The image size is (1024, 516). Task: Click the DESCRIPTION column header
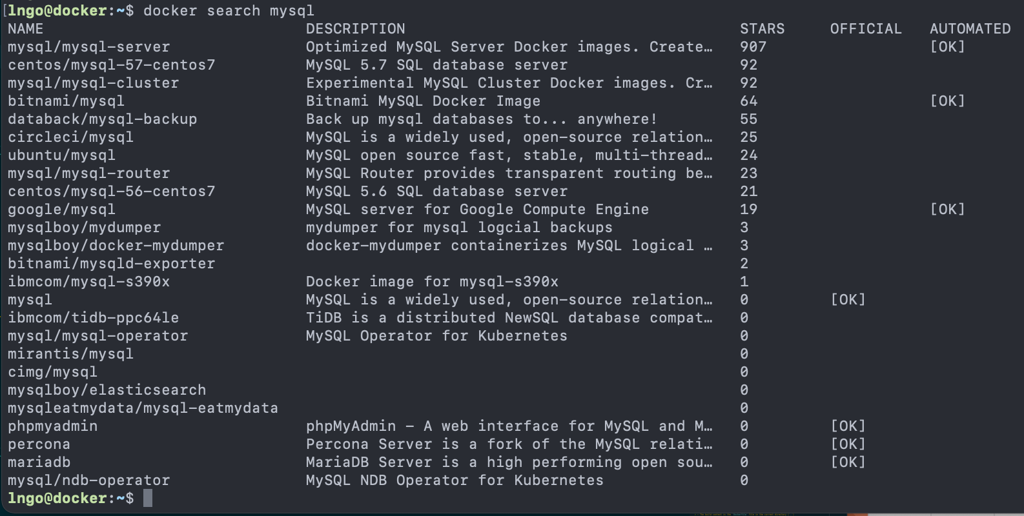[355, 29]
